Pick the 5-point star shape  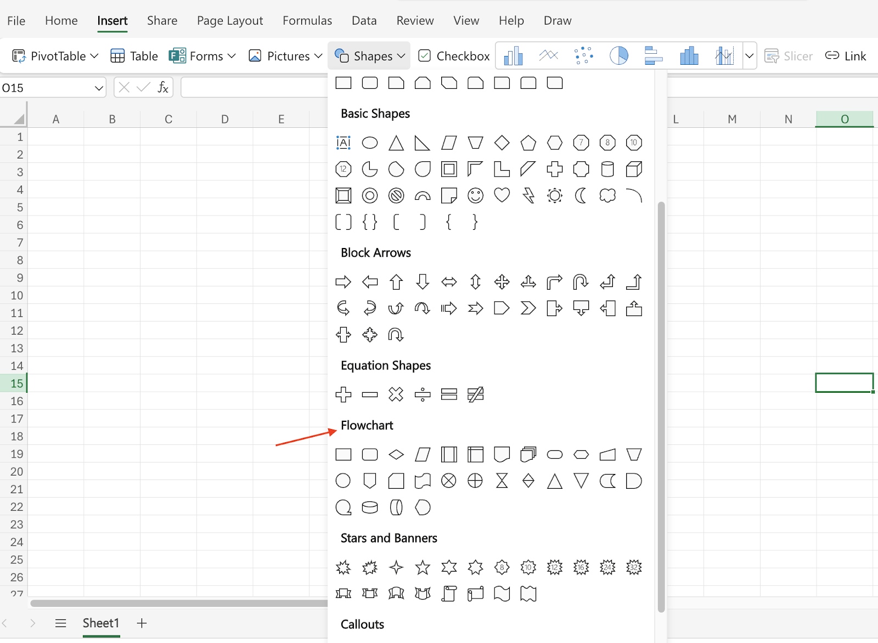[423, 567]
